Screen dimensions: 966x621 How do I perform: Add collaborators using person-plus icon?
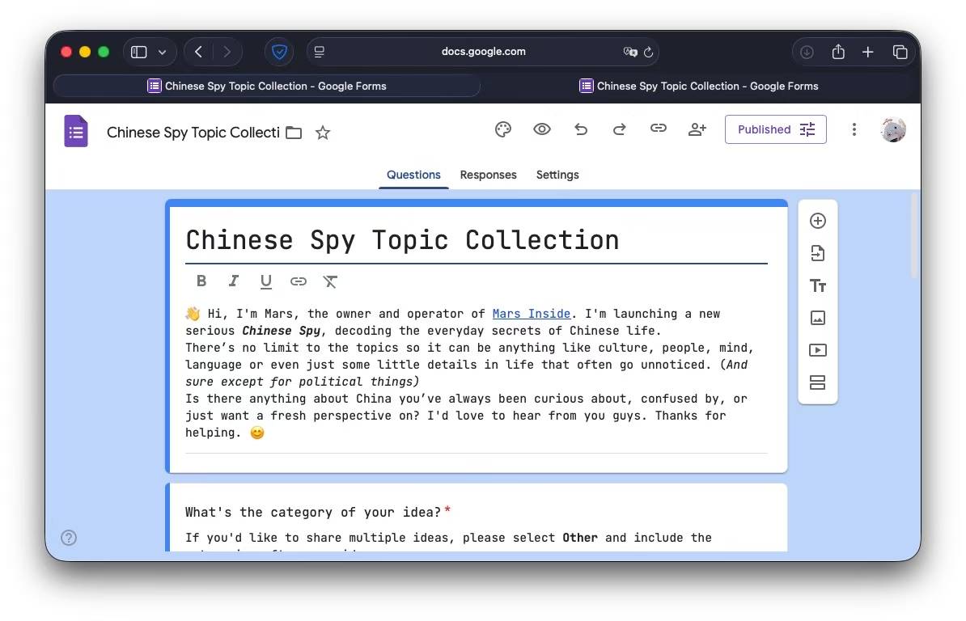pos(697,129)
